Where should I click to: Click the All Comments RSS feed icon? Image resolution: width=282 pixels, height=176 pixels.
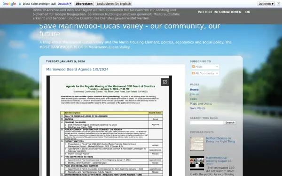pyautogui.click(x=193, y=73)
